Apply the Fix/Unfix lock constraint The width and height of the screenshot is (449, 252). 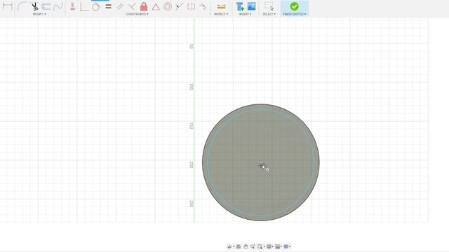pos(144,6)
